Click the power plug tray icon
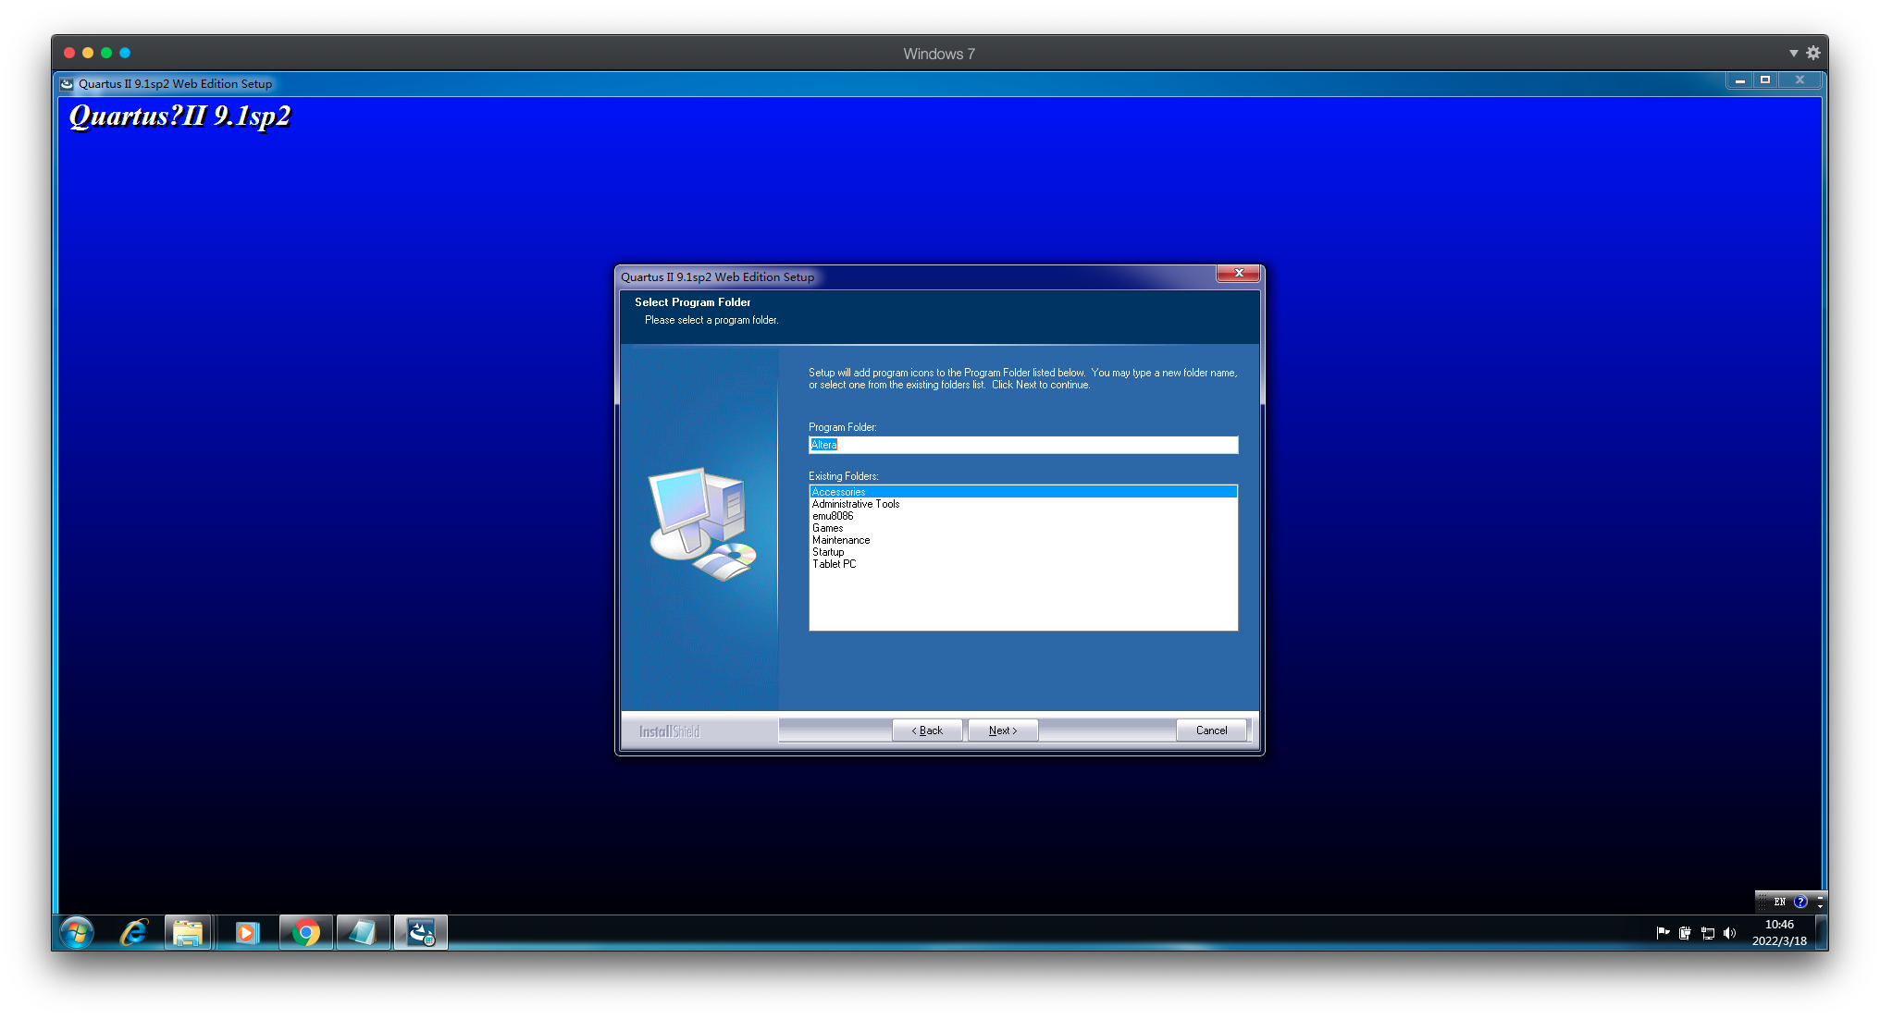The height and width of the screenshot is (1019, 1880). pyautogui.click(x=1685, y=933)
